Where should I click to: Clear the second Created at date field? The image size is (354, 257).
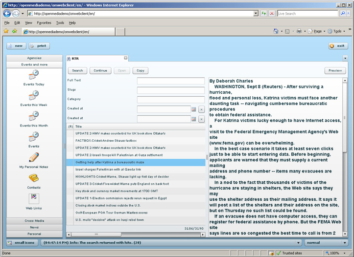tap(201, 119)
